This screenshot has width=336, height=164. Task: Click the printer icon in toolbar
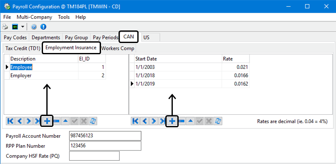(5, 27)
